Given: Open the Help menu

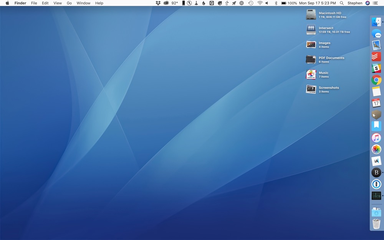Looking at the screenshot, I should point(99,3).
